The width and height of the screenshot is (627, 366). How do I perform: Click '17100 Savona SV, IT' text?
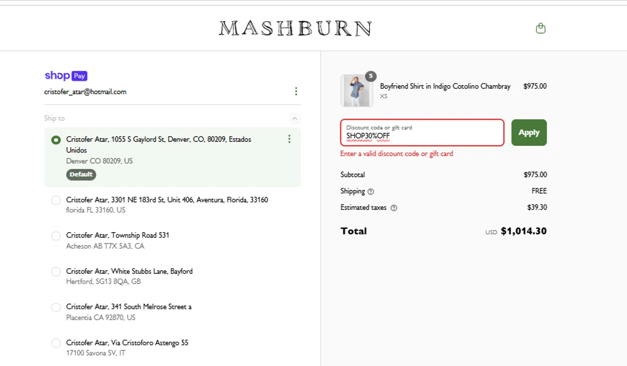pyautogui.click(x=96, y=353)
